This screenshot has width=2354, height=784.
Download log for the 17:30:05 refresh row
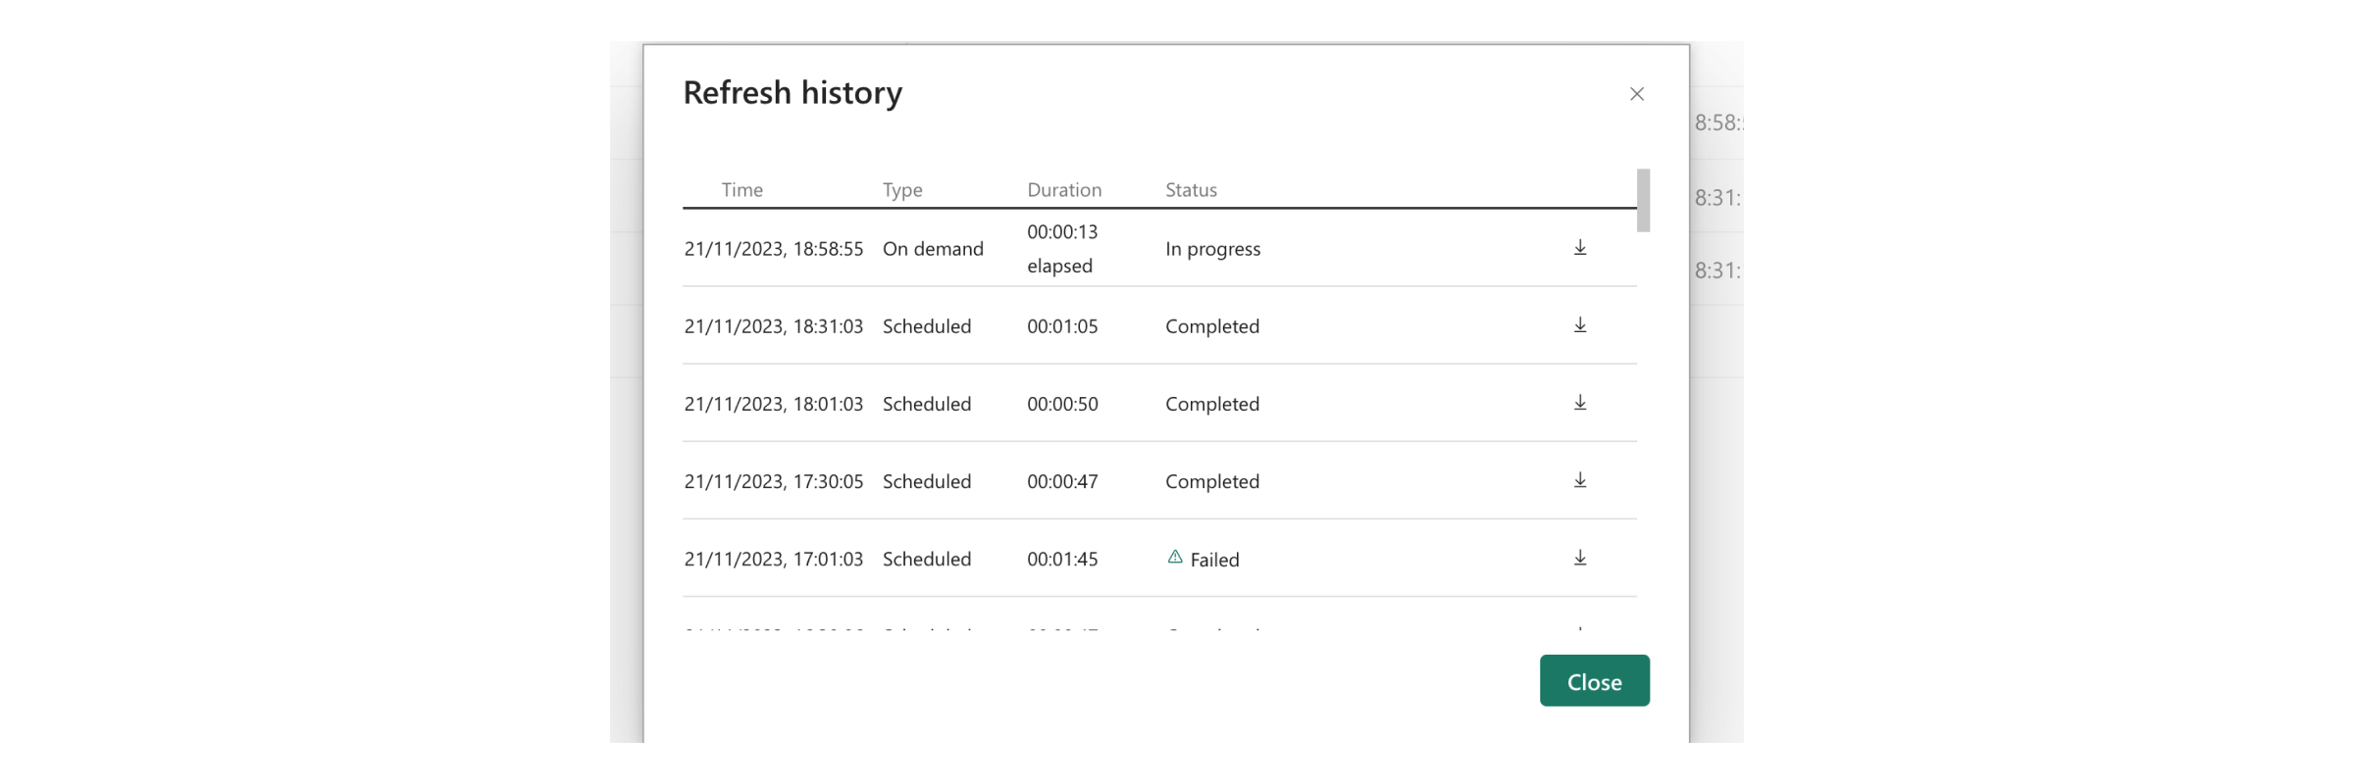(x=1580, y=480)
